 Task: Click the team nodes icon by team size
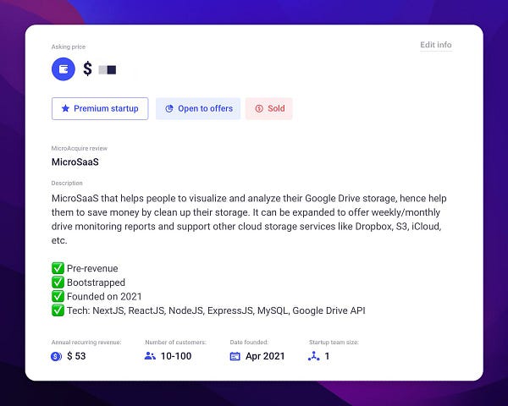[313, 356]
